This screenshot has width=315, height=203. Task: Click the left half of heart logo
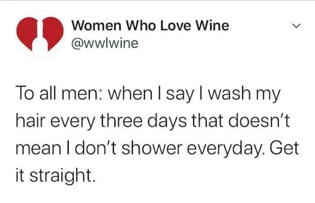point(27,32)
